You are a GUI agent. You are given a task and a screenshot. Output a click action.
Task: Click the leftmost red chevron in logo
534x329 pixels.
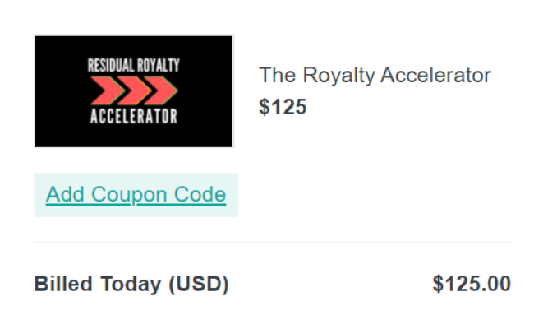106,90
